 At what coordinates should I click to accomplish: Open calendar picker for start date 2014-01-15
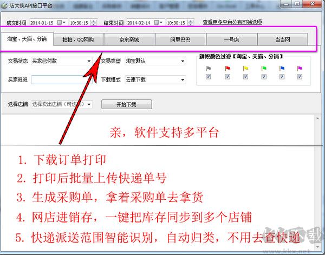click(64, 23)
